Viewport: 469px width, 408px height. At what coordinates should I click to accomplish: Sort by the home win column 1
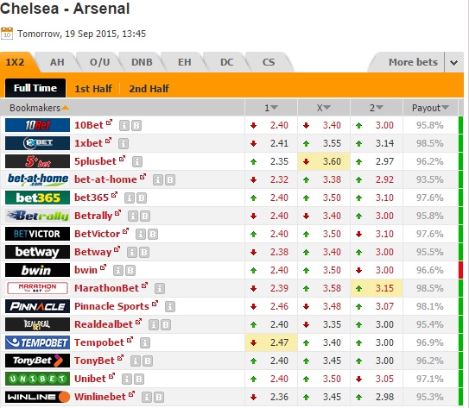click(271, 108)
